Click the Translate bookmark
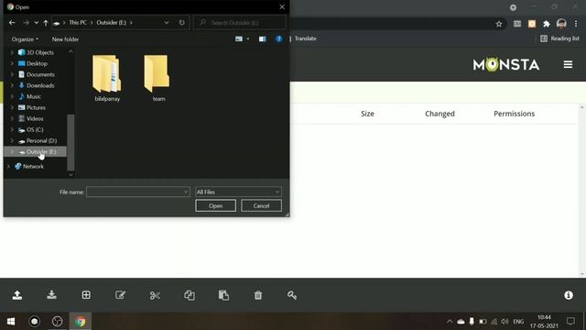The width and height of the screenshot is (586, 330). point(305,38)
